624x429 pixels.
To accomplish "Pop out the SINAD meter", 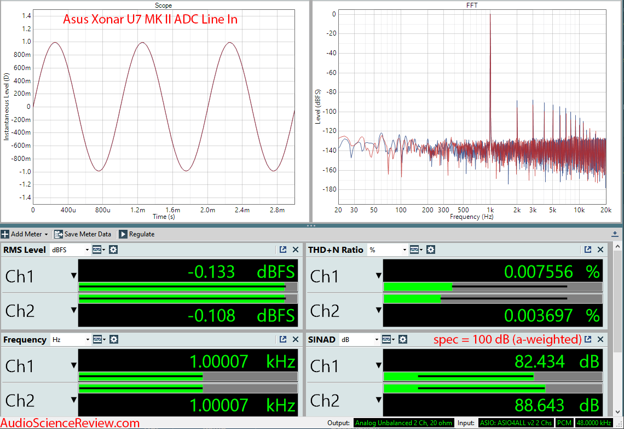I will 588,339.
